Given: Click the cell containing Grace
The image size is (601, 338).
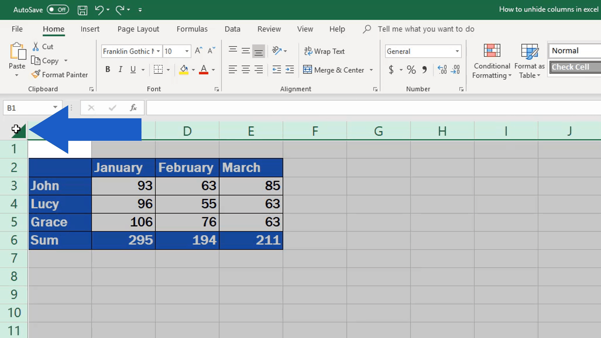Looking at the screenshot, I should click(60, 222).
